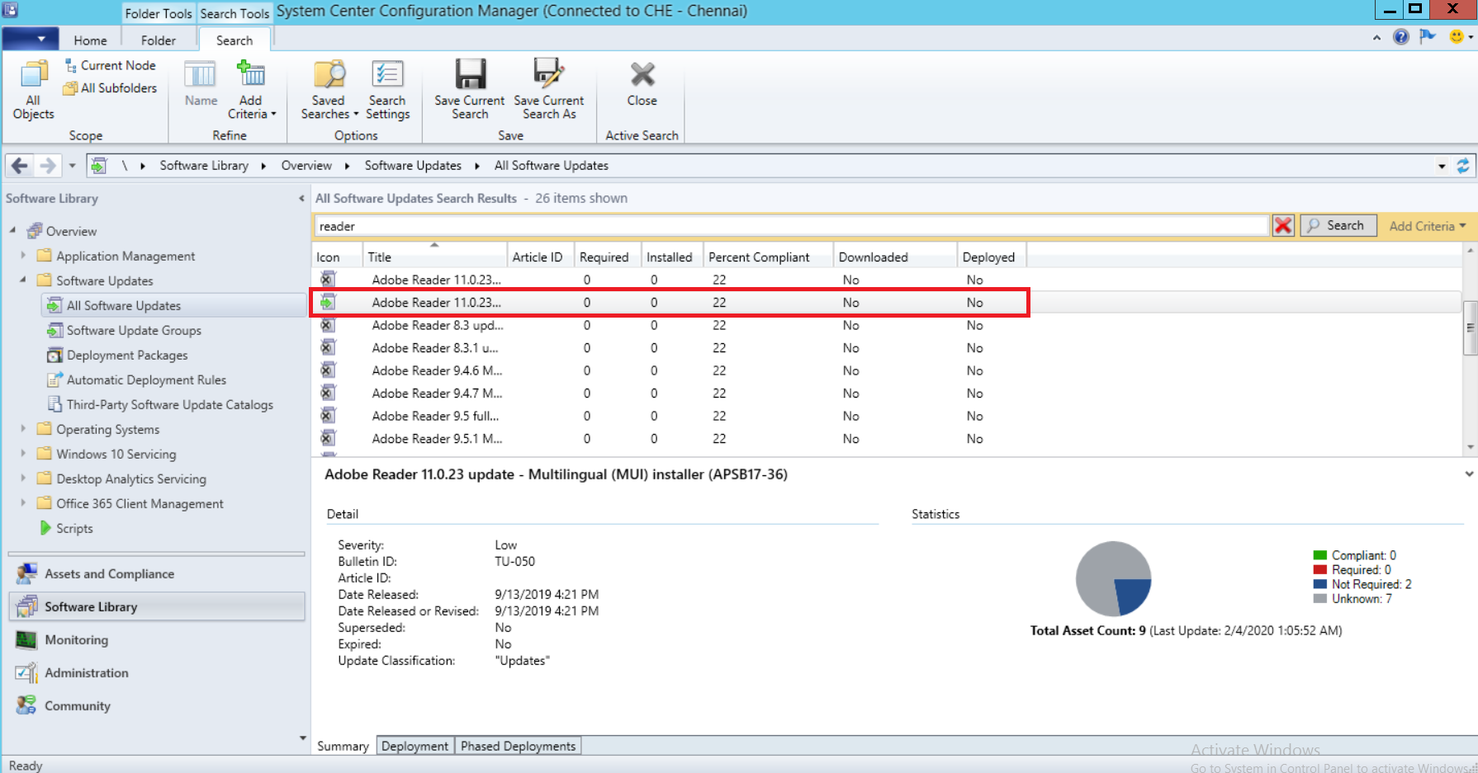Screen dimensions: 1478x773
Task: Open address bar history dropdown
Action: 1442,166
